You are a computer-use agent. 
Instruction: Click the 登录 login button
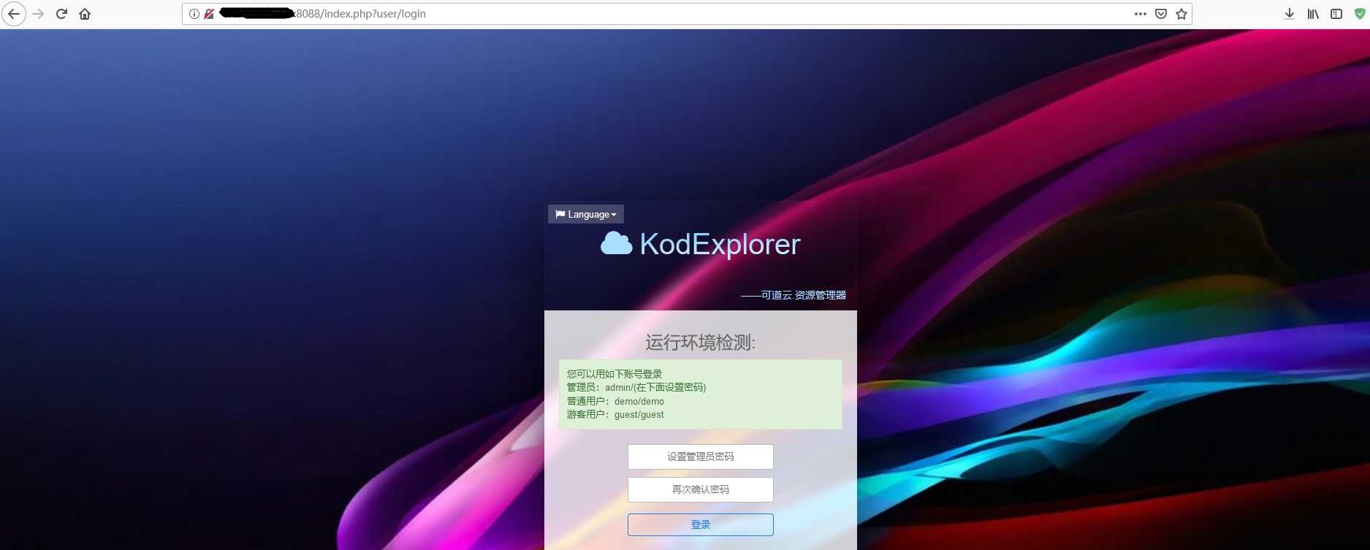700,524
